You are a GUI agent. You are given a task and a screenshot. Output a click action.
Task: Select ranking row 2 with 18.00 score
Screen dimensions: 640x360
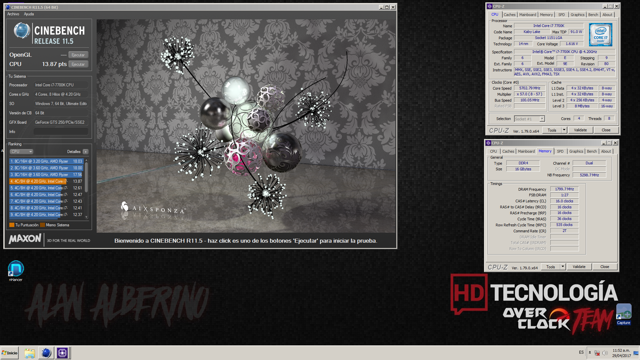tap(46, 168)
